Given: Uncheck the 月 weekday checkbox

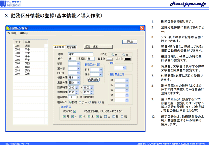Looking at the screenshot, I should tap(64, 116).
